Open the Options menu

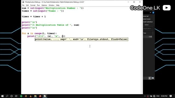[44, 5]
